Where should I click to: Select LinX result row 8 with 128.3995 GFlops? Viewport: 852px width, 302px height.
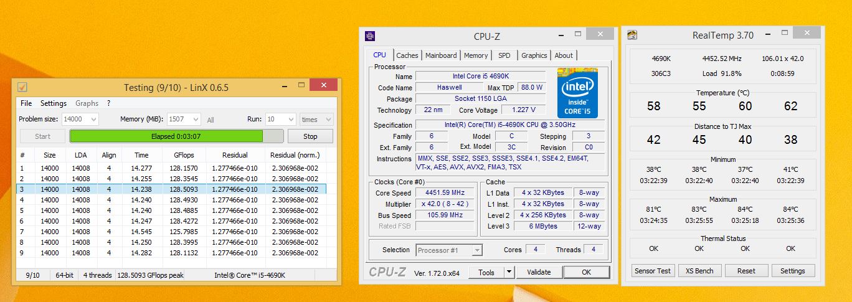point(171,242)
